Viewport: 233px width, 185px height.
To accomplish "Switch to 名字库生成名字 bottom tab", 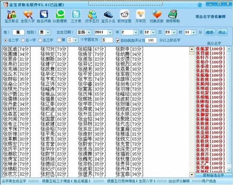I will 14,181.
